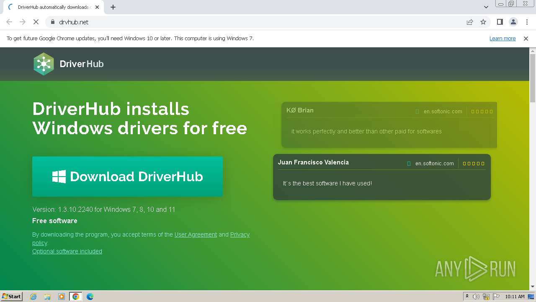Switch to Chrome in the taskbar
536x302 pixels.
coord(76,297)
